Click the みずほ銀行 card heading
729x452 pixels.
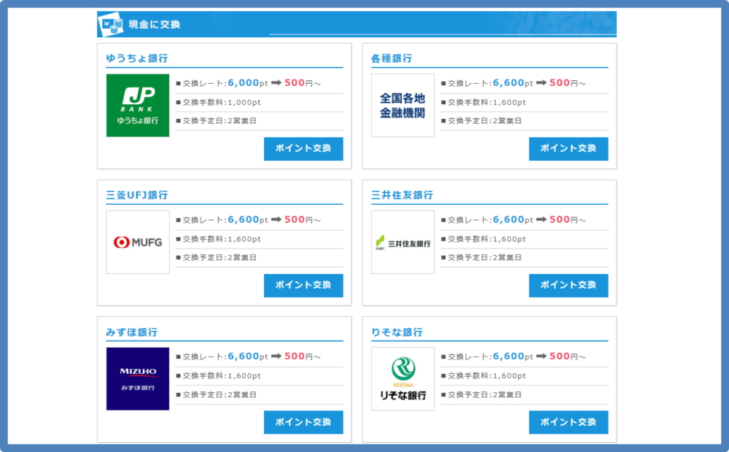coord(132,332)
